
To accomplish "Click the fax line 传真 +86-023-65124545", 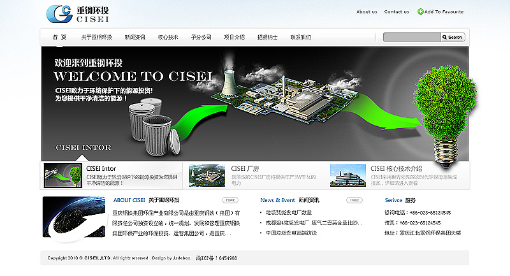I will [412, 223].
